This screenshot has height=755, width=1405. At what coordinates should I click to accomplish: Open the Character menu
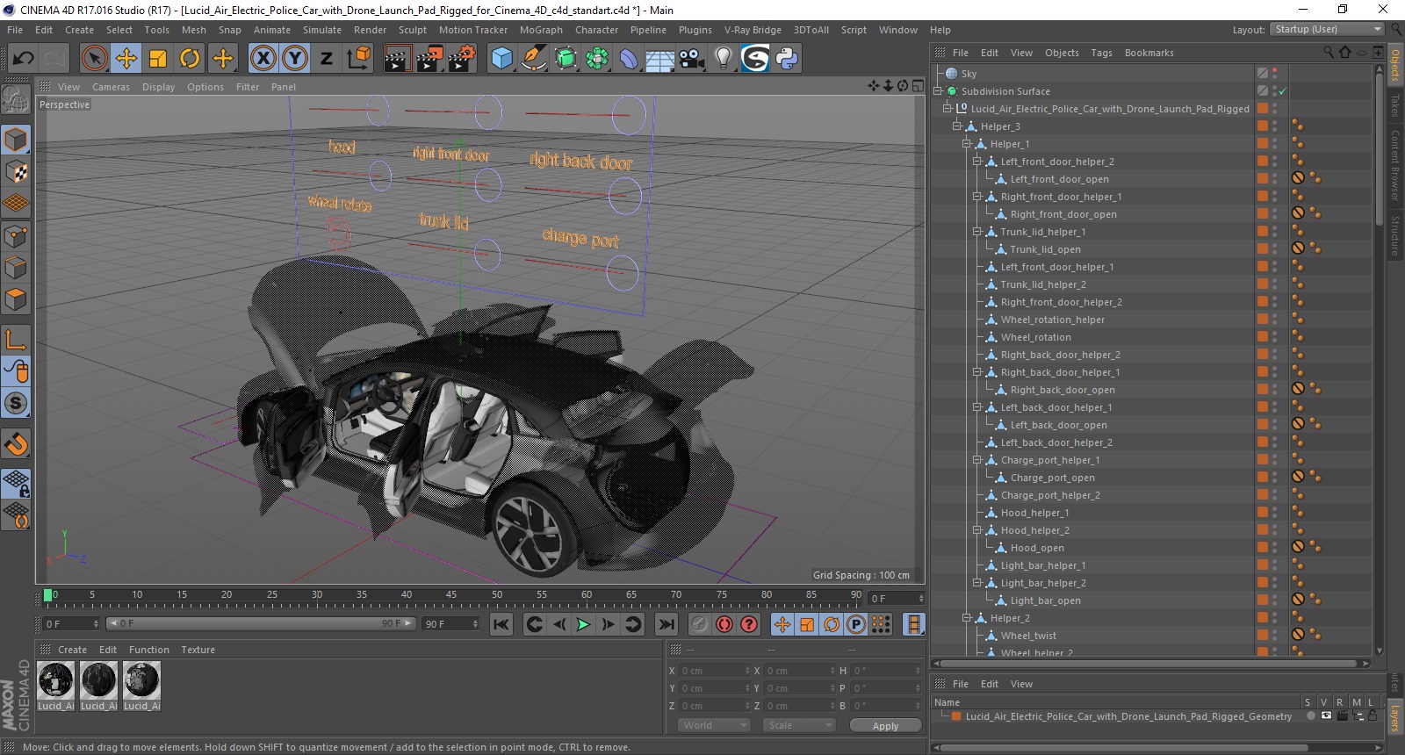click(x=596, y=30)
